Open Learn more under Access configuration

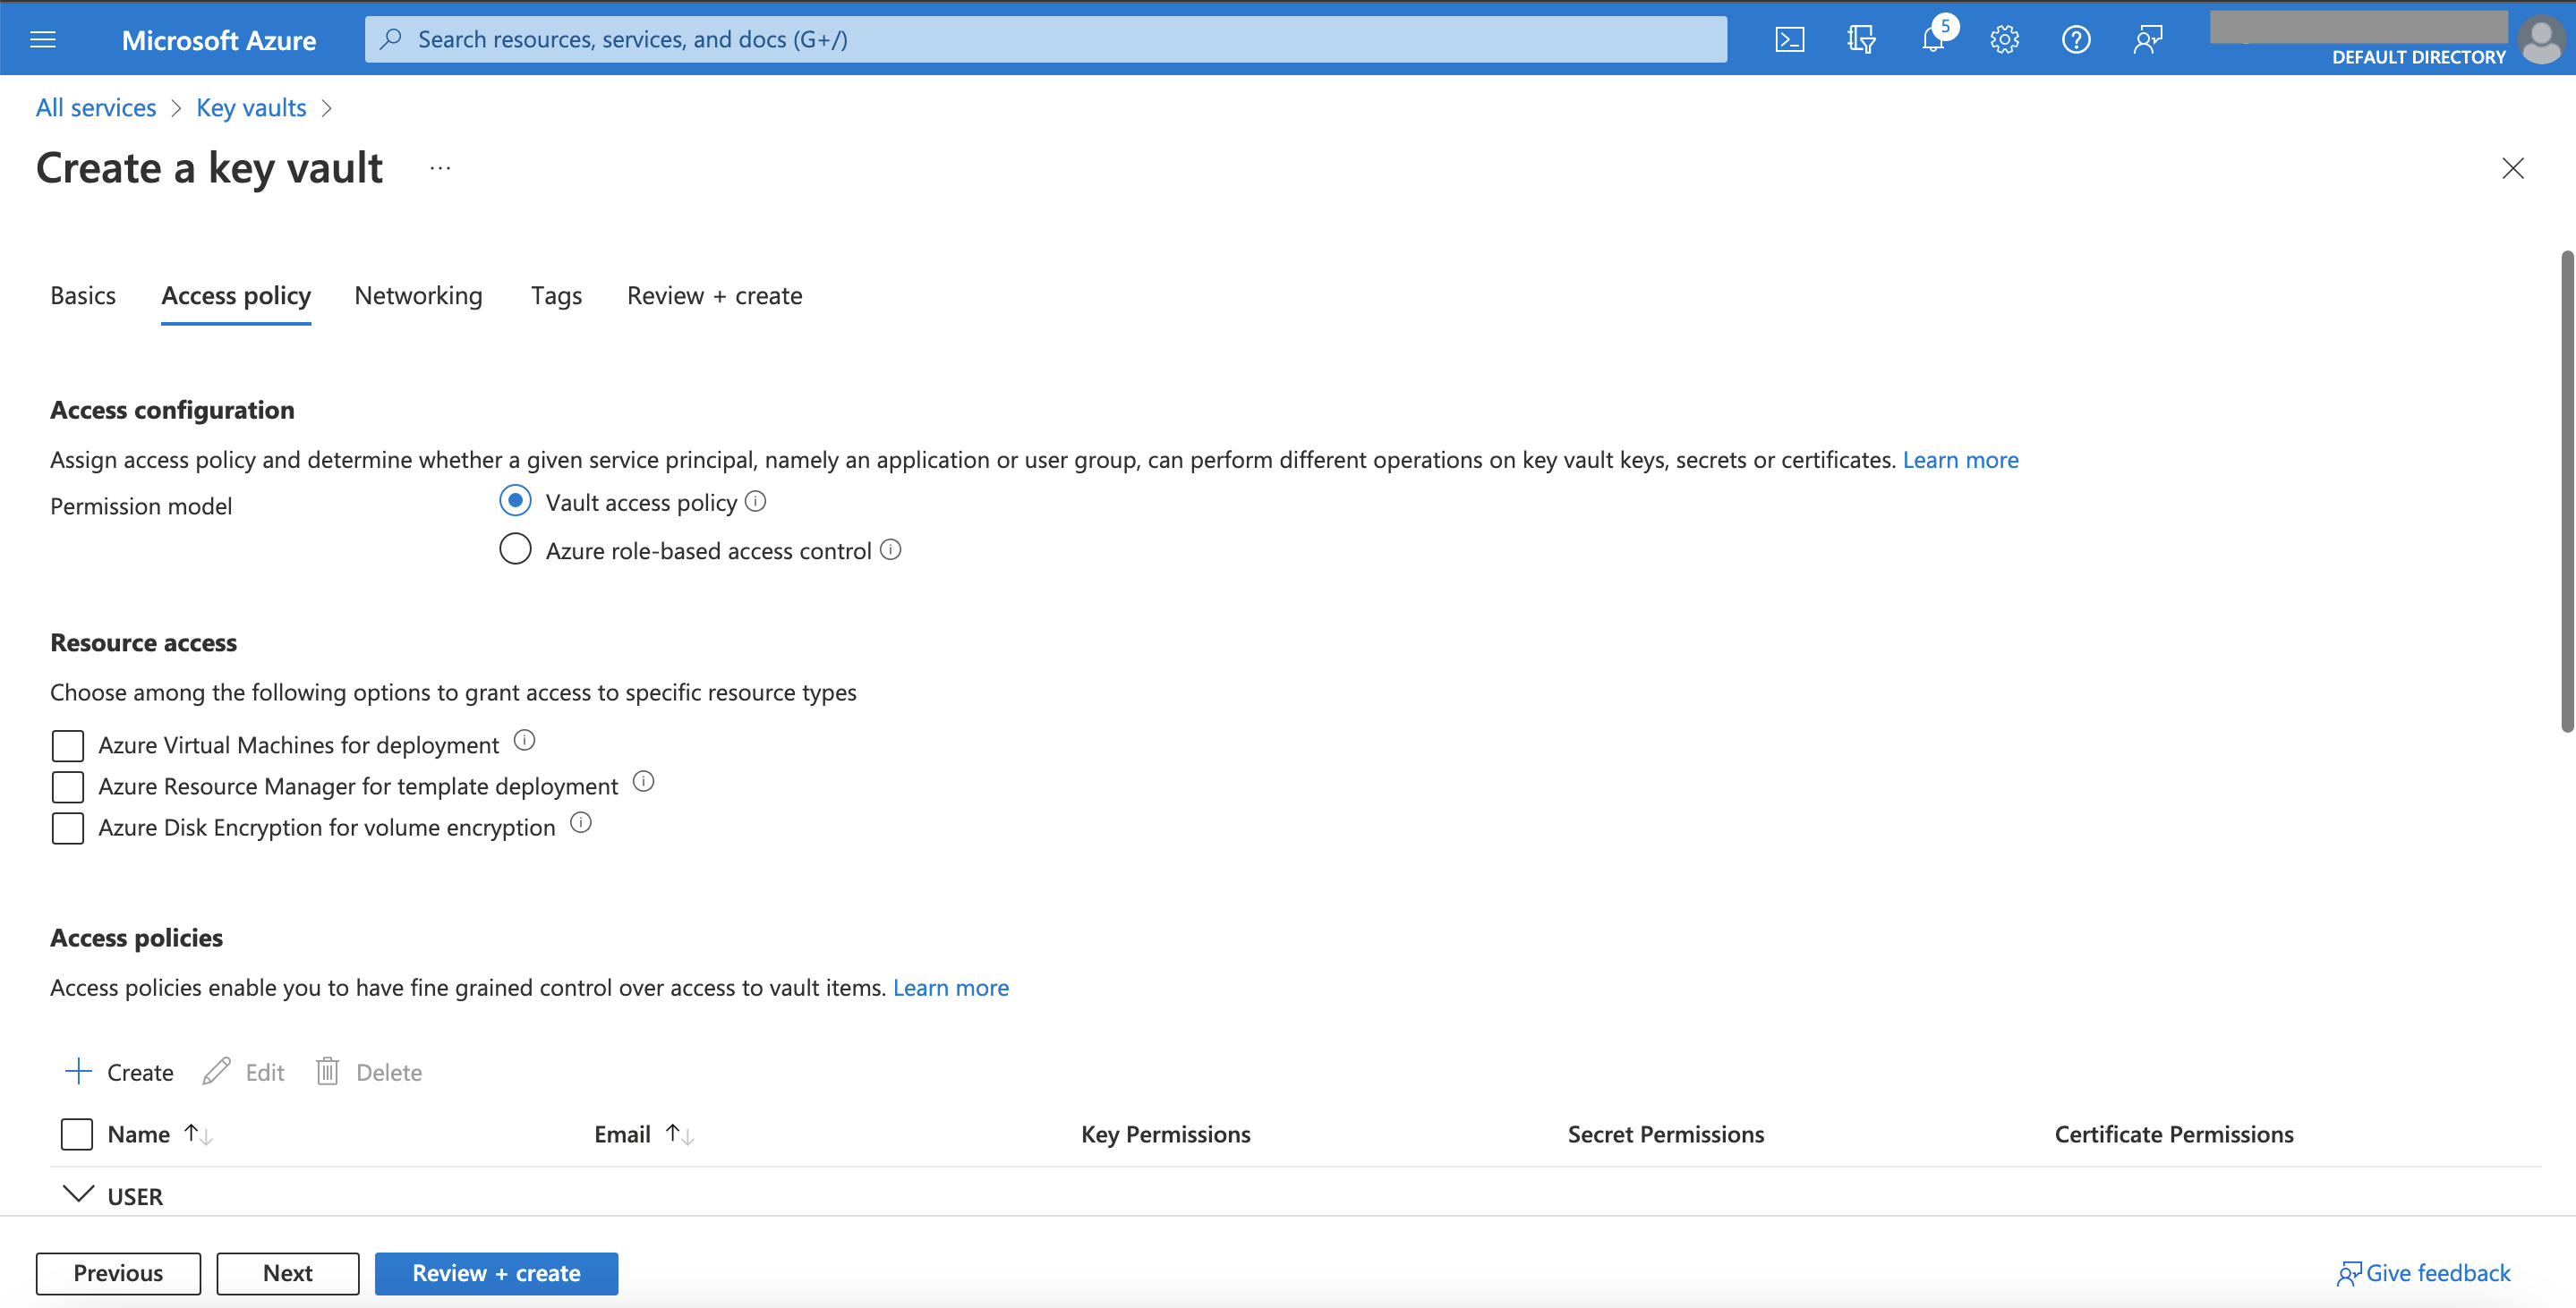pos(1960,460)
